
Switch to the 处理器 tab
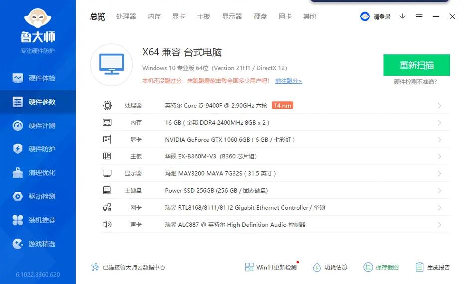tap(126, 17)
